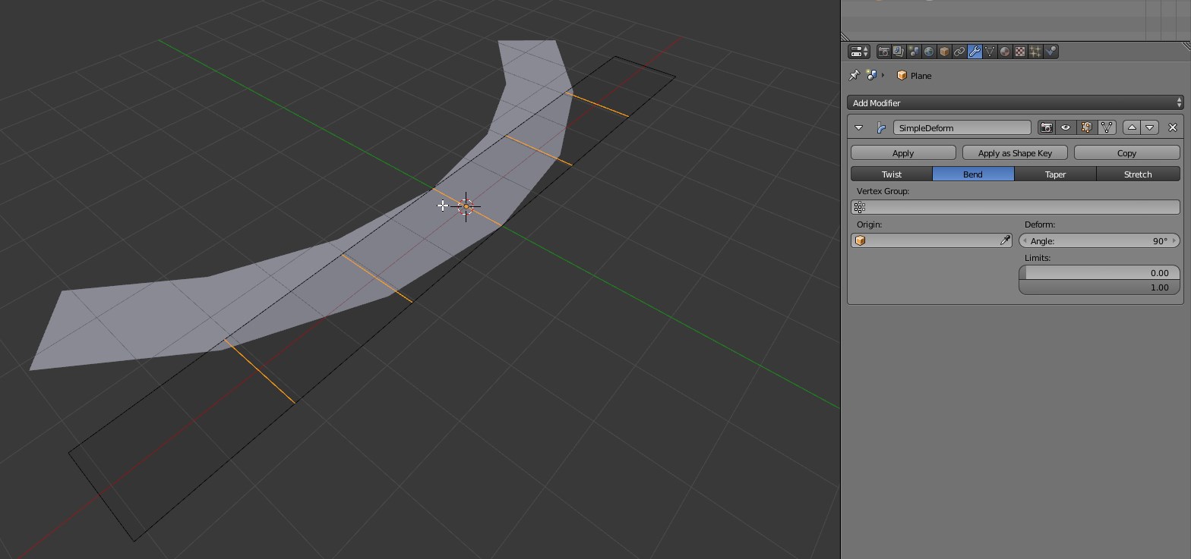Open the Object Constraints tab (chain icon)
Screen dimensions: 1191x559
click(x=959, y=52)
